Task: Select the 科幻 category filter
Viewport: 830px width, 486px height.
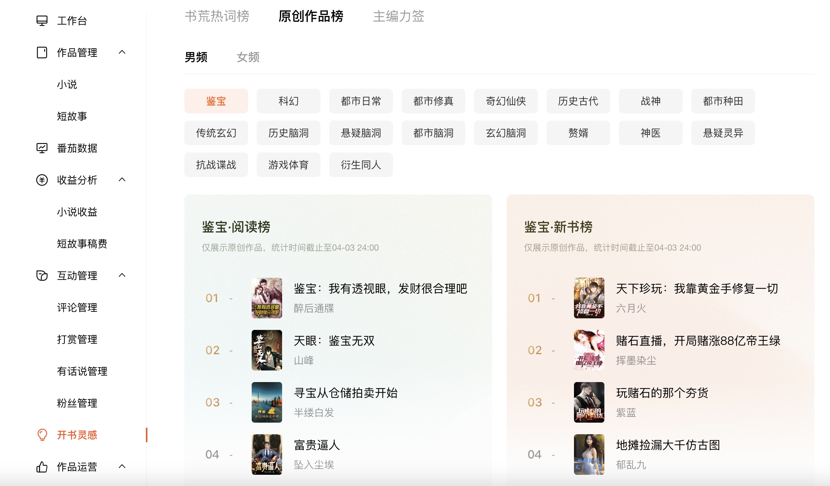Action: coord(288,101)
